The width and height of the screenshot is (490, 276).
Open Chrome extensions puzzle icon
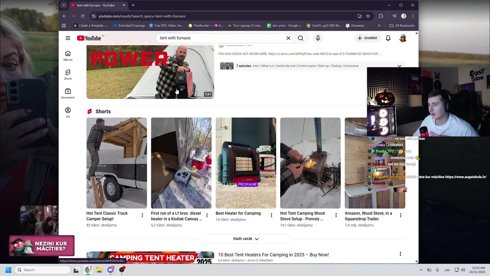coord(381,16)
